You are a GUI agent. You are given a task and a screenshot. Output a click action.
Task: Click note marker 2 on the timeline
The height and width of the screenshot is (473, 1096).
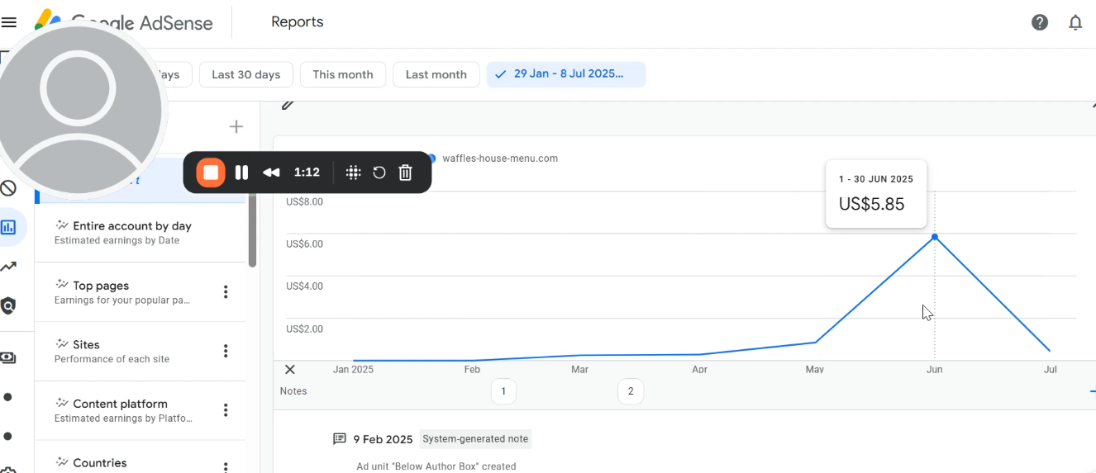tap(631, 391)
